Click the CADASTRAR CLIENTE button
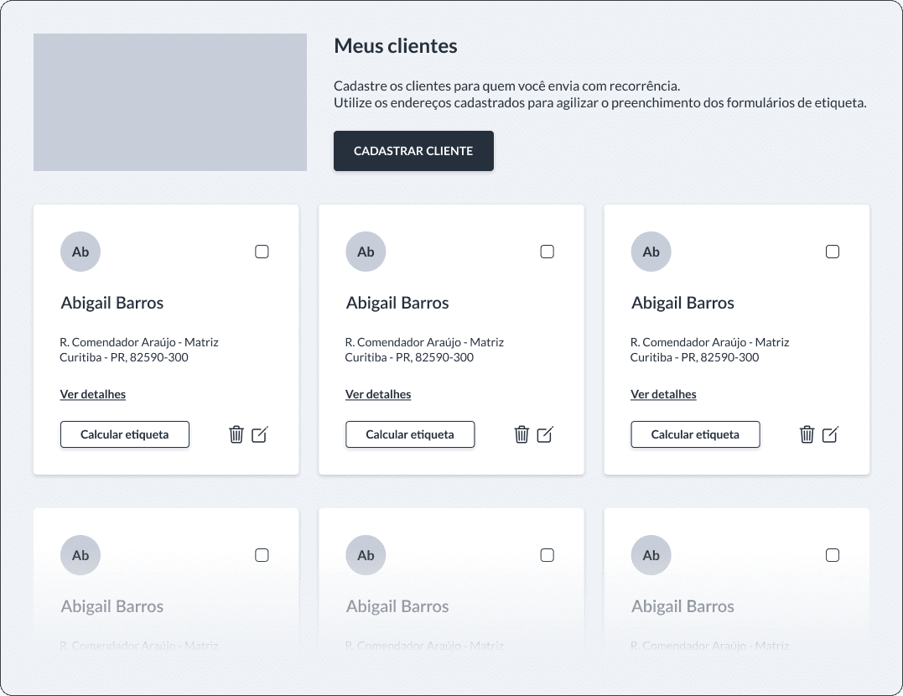 (413, 151)
